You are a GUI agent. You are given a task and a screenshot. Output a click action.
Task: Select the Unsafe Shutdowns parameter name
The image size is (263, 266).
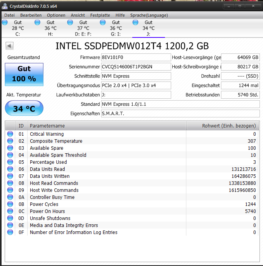tap(50, 218)
